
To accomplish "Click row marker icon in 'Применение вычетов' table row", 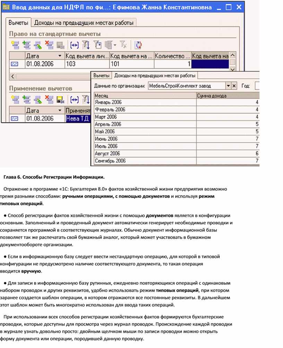I will tap(15, 118).
